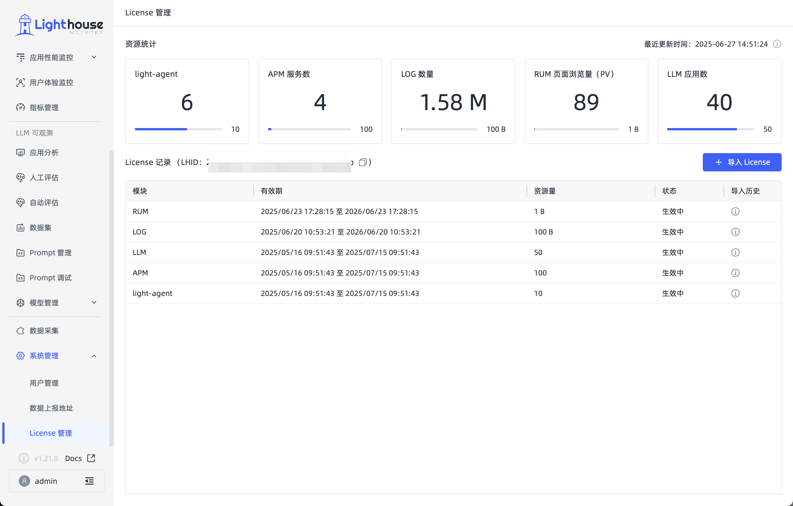Click the 指标管理 gauge icon
Screen dimensions: 793x506
(20, 107)
